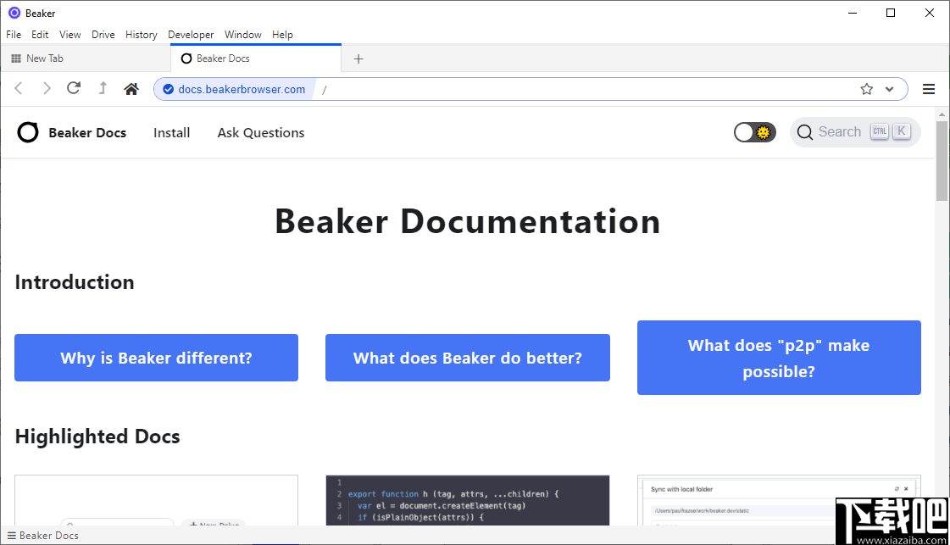Open the browser hamburger menu
The width and height of the screenshot is (950, 545).
tap(929, 88)
